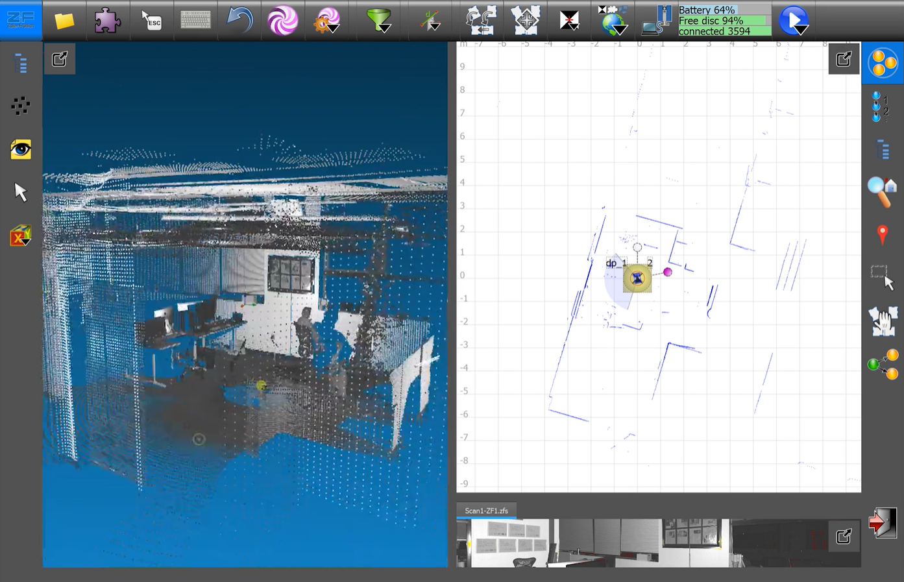
Task: Open the blue play arrow dropdown
Action: [x=794, y=20]
